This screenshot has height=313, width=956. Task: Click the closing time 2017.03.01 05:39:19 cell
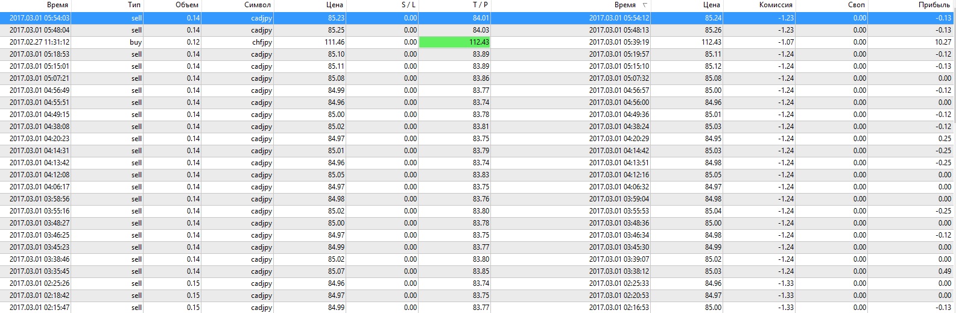(x=619, y=42)
